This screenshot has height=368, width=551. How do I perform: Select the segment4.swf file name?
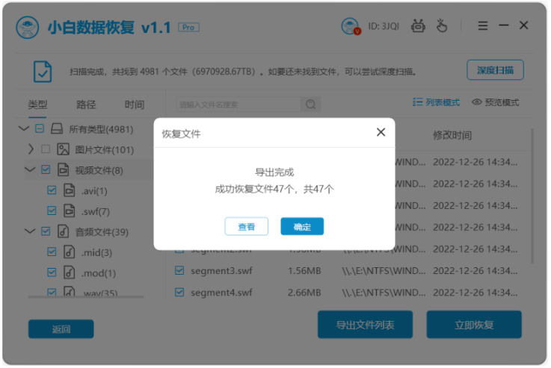coord(222,293)
